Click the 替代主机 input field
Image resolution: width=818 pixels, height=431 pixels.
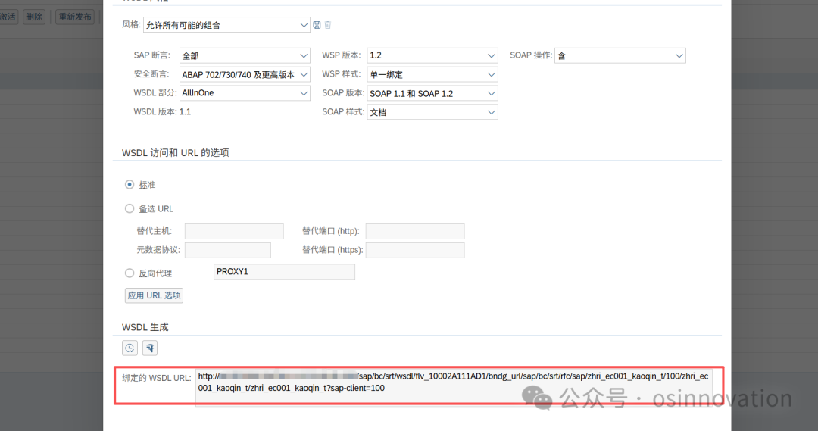pyautogui.click(x=234, y=231)
